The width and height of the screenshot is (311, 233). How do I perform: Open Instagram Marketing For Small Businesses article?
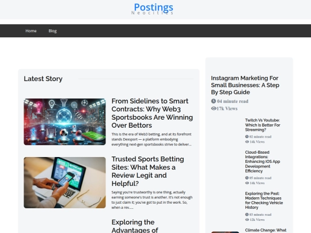pos(245,85)
